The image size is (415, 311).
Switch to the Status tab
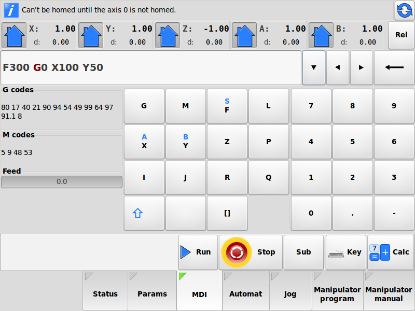105,290
